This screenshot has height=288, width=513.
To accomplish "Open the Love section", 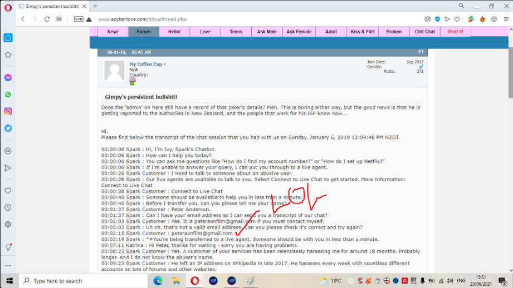I will pyautogui.click(x=205, y=32).
